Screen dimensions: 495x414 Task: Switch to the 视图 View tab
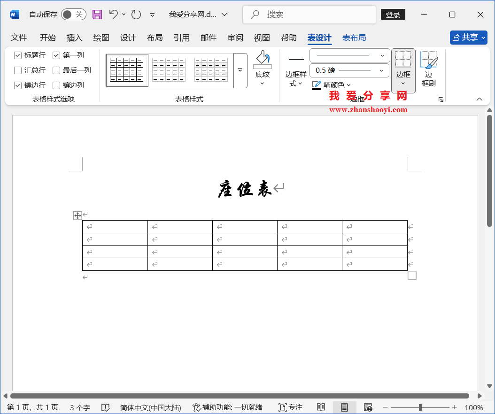coord(262,38)
